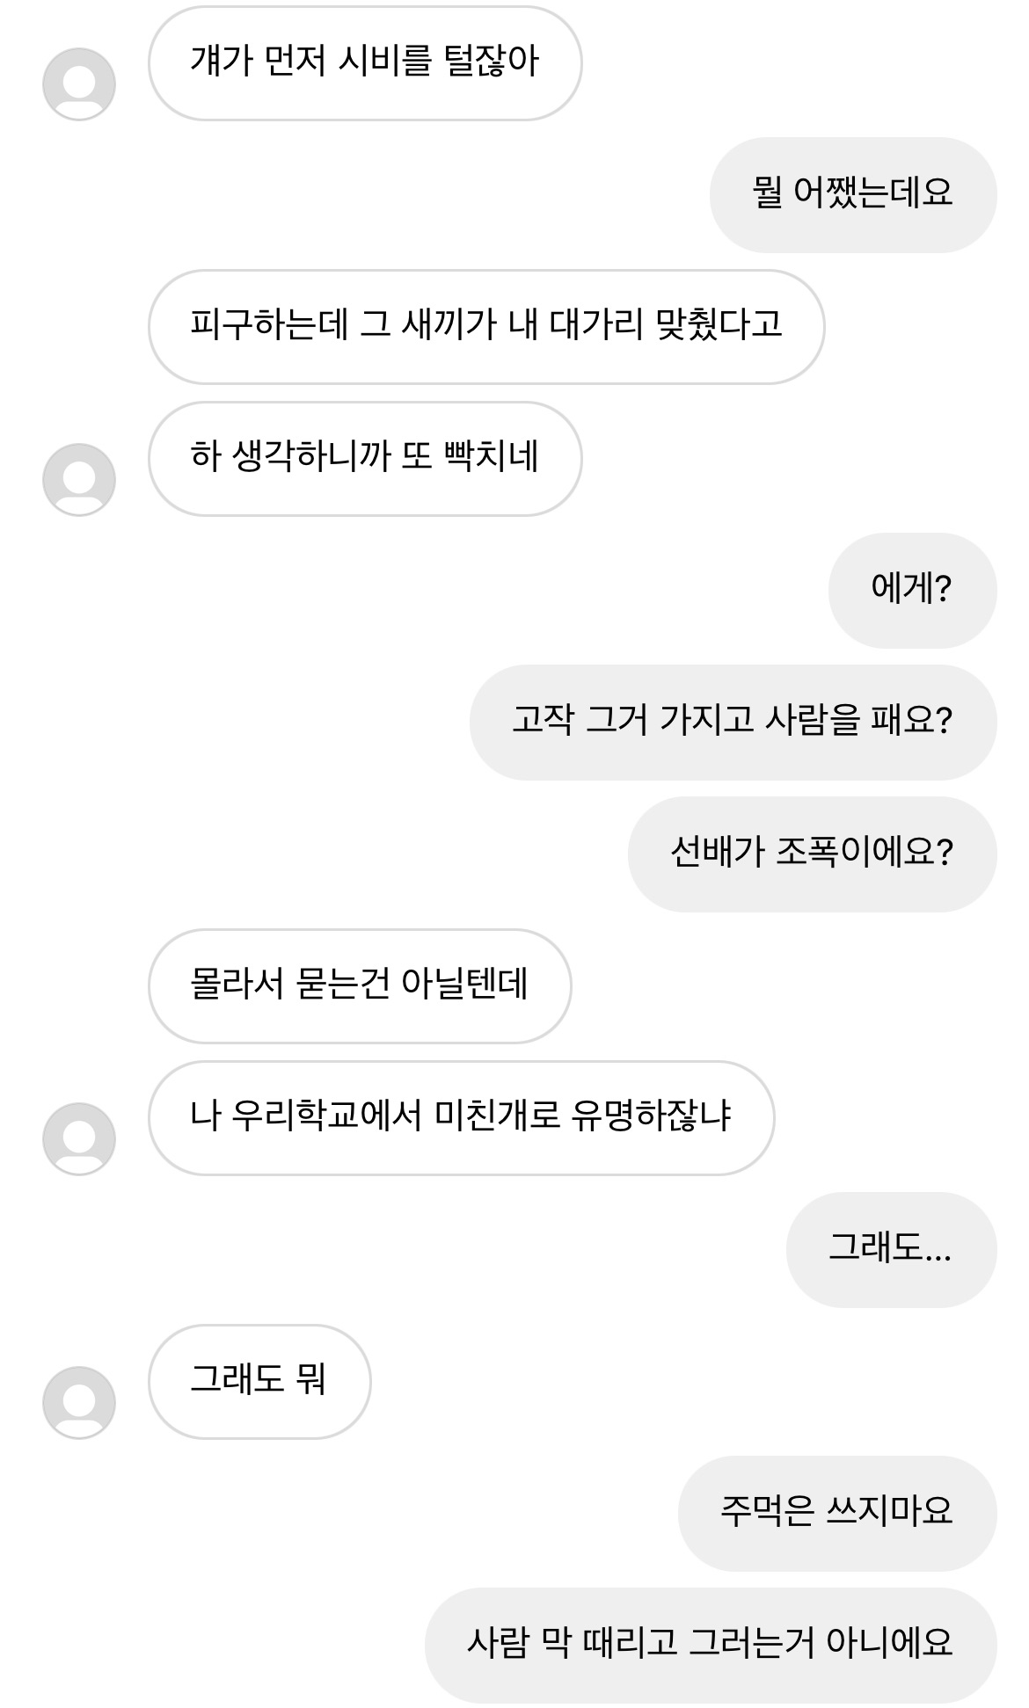
Task: Tap the '주먹은 쓰지마요' bubble
Action: click(x=837, y=1513)
